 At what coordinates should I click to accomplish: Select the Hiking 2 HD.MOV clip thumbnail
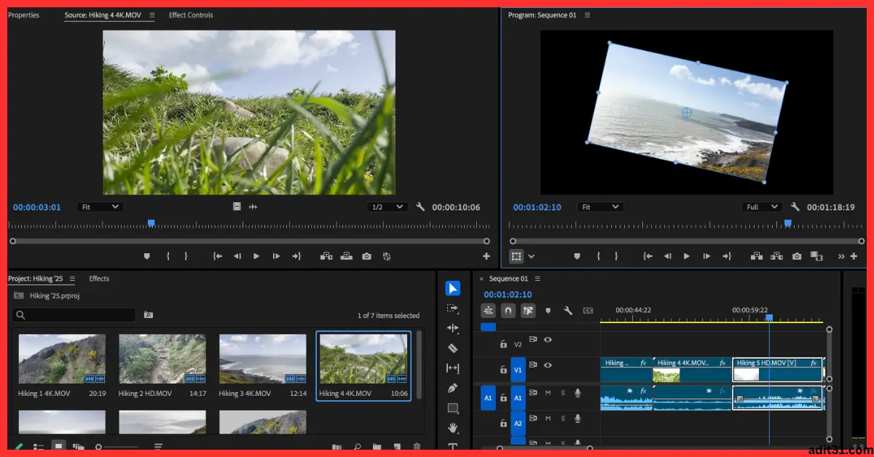162,359
